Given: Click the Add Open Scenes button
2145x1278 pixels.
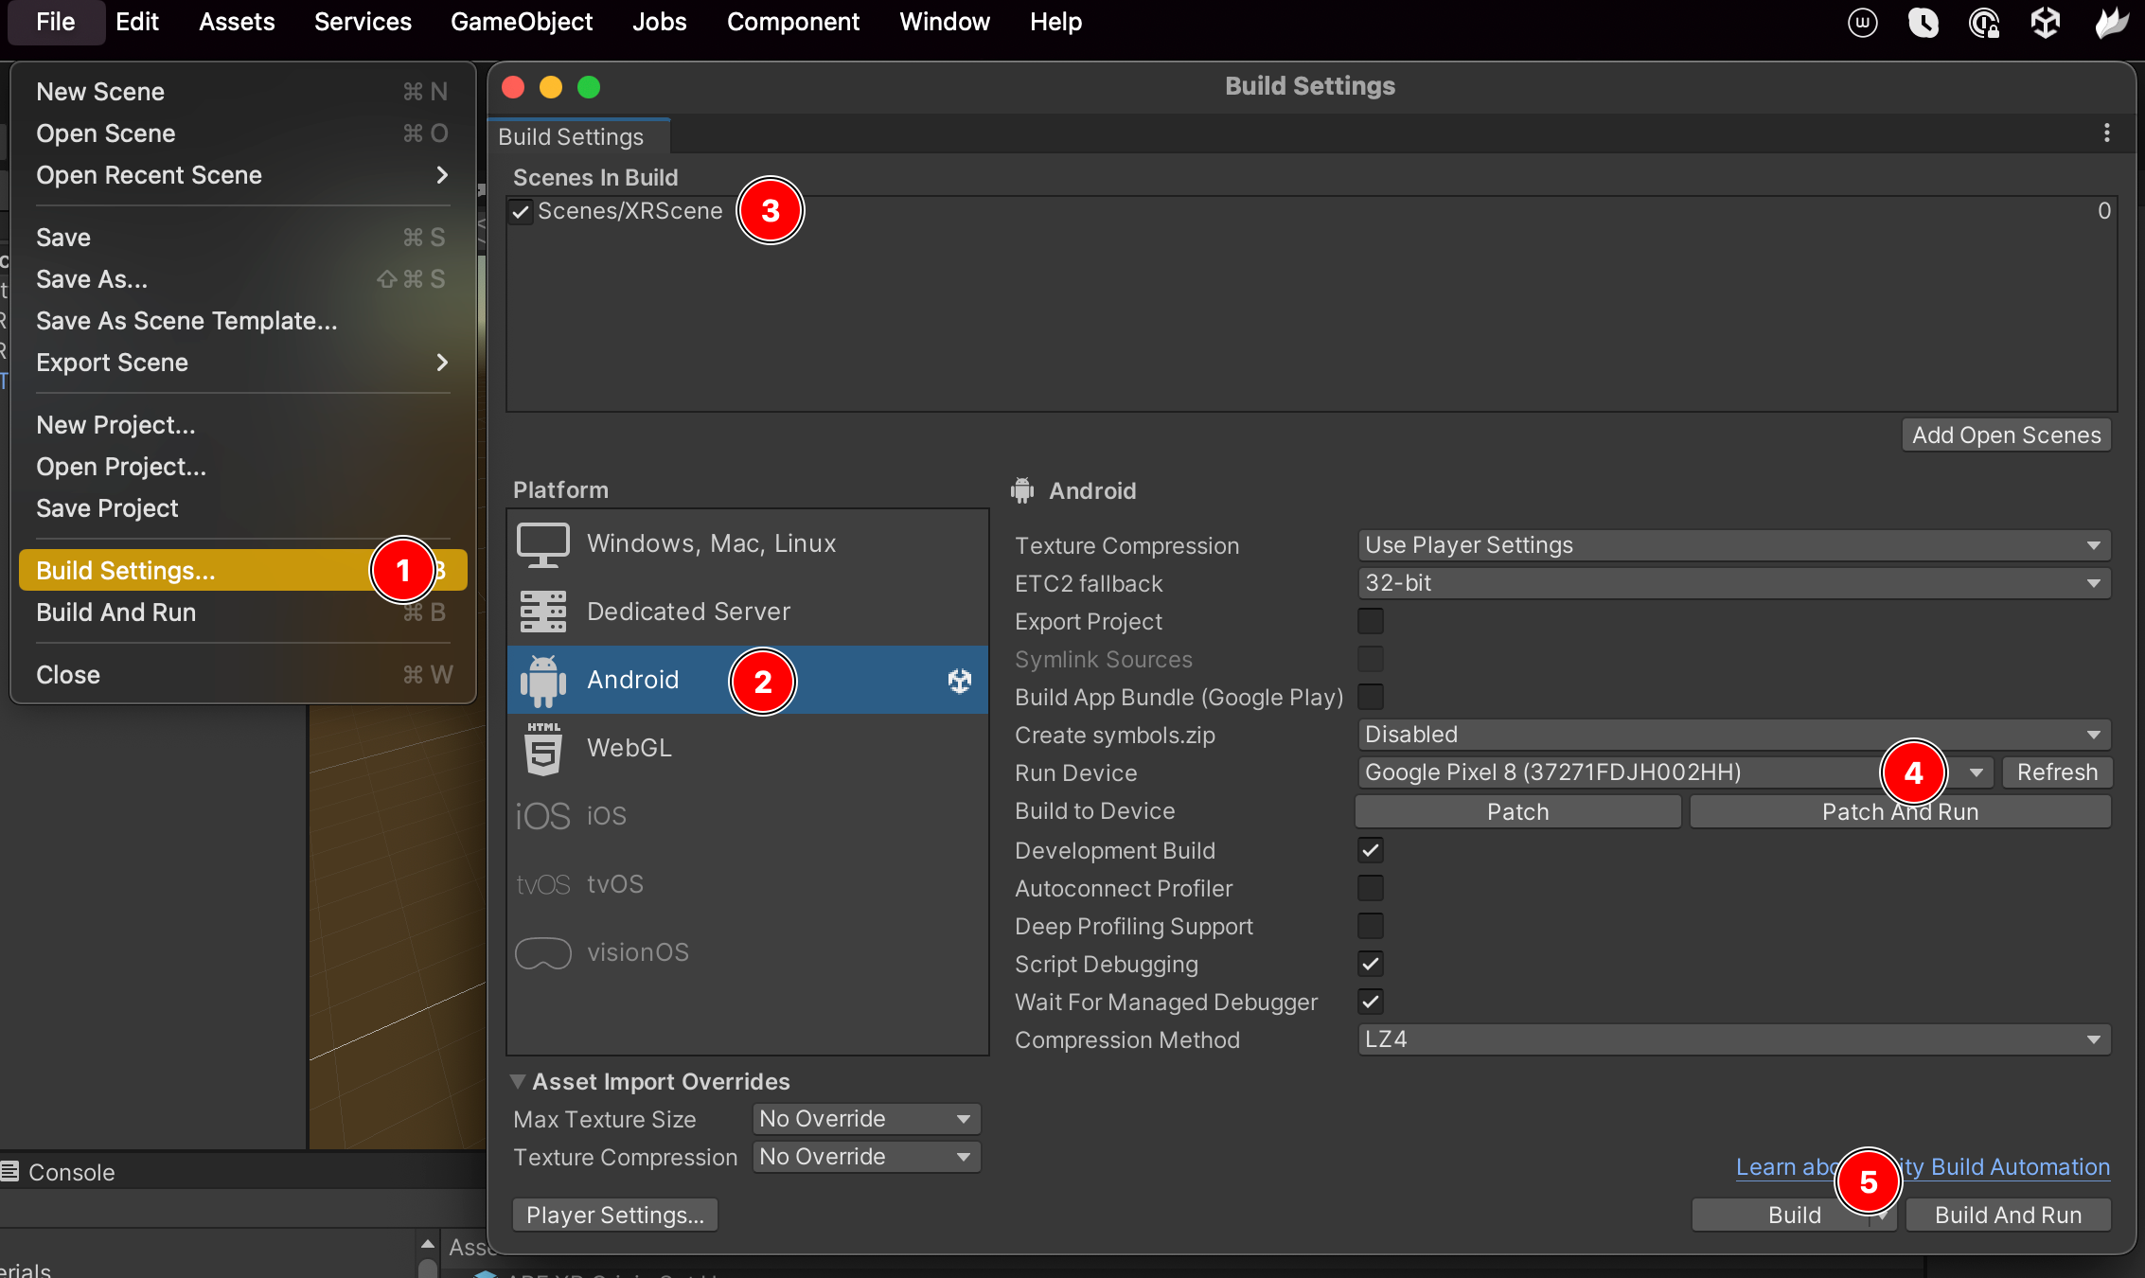Looking at the screenshot, I should click(x=2006, y=435).
